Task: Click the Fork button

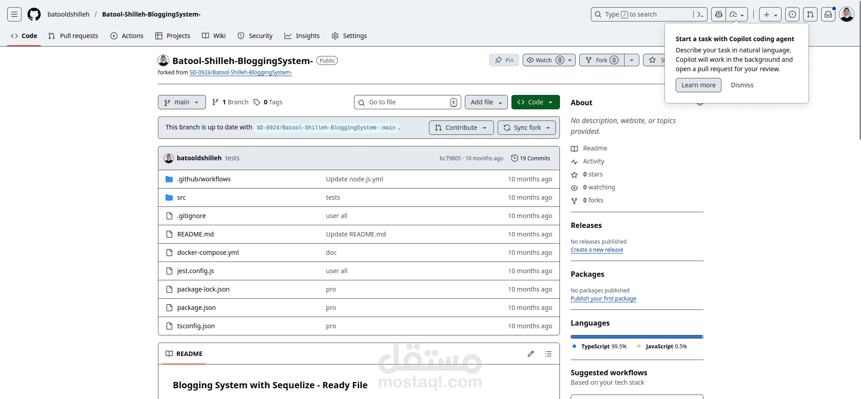Action: (x=602, y=60)
